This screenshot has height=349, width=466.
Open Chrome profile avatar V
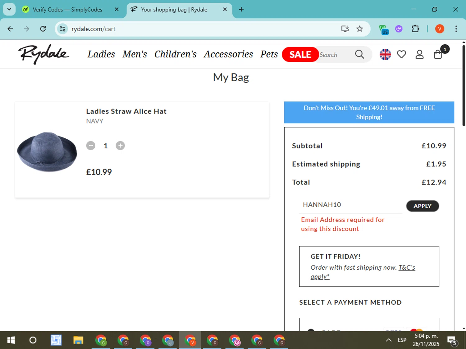coord(440,29)
